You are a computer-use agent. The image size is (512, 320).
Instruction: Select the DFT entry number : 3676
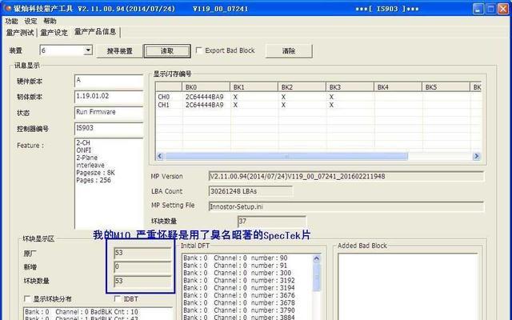point(239,295)
